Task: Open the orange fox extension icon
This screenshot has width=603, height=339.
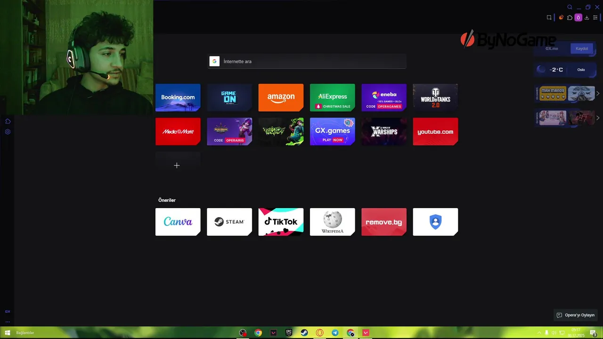Action: pyautogui.click(x=561, y=17)
